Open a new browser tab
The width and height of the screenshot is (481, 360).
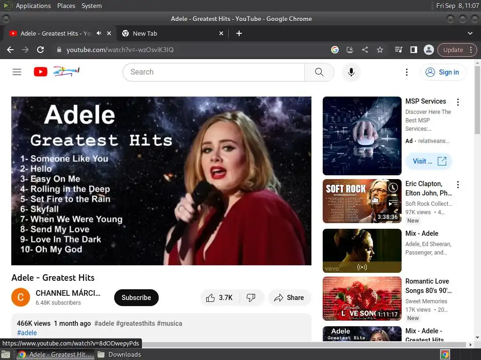pos(239,33)
